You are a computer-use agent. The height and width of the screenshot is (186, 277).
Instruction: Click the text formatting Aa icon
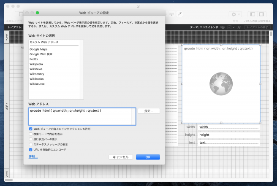pyautogui.click(x=239, y=27)
